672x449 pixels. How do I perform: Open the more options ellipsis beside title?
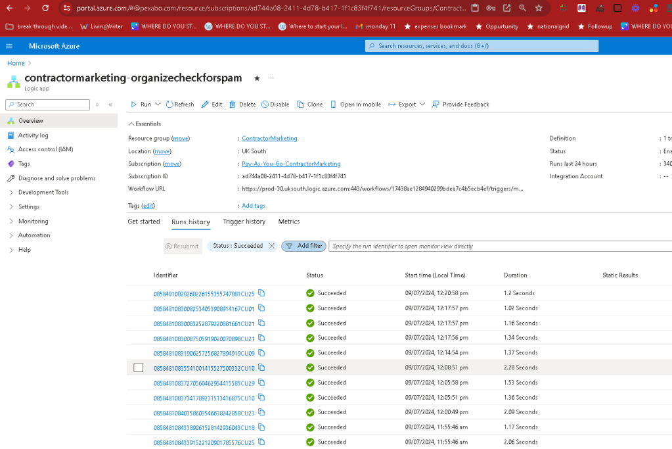[x=271, y=78]
